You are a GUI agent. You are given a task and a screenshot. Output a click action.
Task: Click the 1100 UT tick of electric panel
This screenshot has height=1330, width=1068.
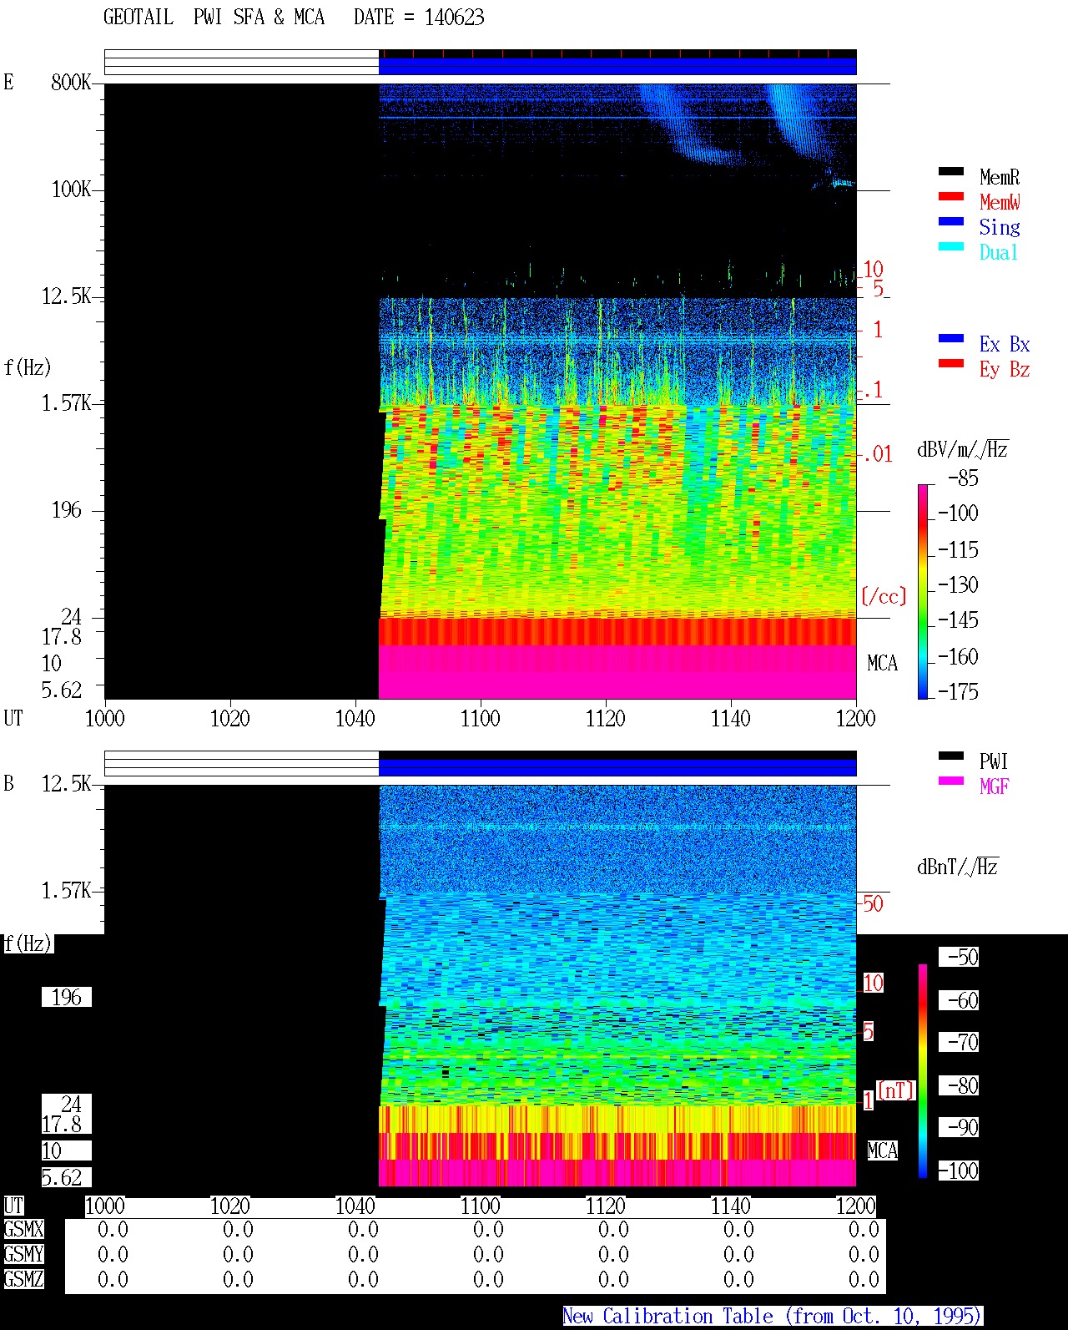tap(480, 718)
